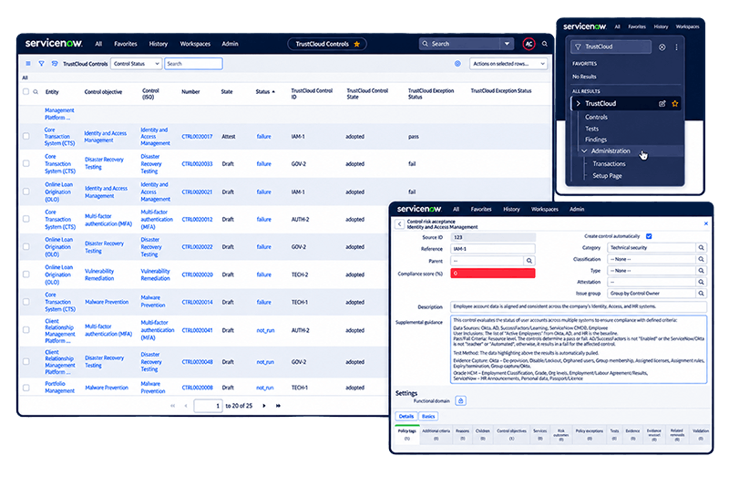729x487 pixels.
Task: Close the control form with X
Action: (705, 223)
